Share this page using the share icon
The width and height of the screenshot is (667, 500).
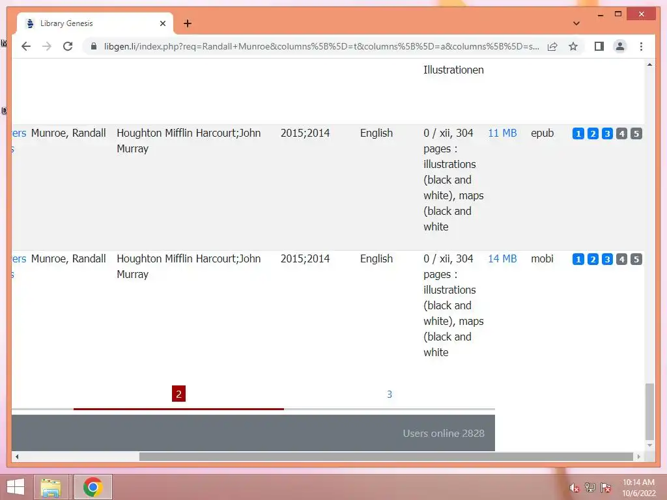coord(552,46)
